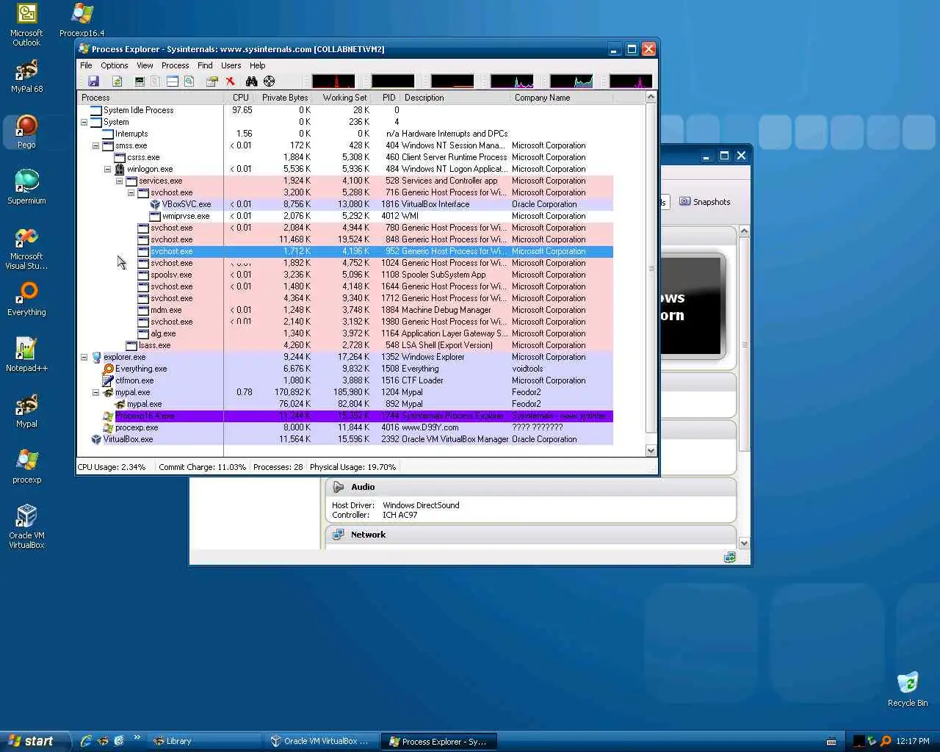Screen dimensions: 940x752
Task: Open System Information from the toolbar icon
Action: (140, 82)
